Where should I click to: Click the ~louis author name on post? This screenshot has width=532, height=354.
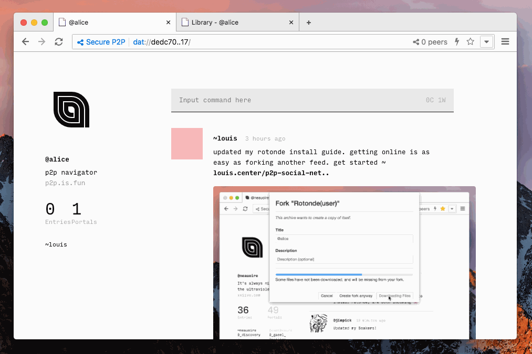(x=225, y=138)
